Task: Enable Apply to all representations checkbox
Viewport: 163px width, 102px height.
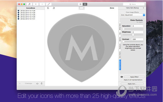Action: pyautogui.click(x=123, y=80)
